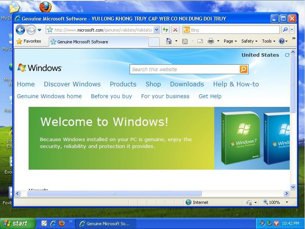Launch Internet Explorer from Quick Launch

pyautogui.click(x=53, y=223)
